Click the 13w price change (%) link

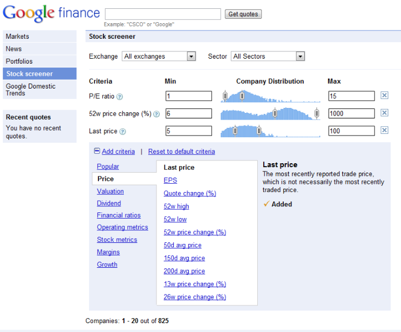click(x=195, y=284)
